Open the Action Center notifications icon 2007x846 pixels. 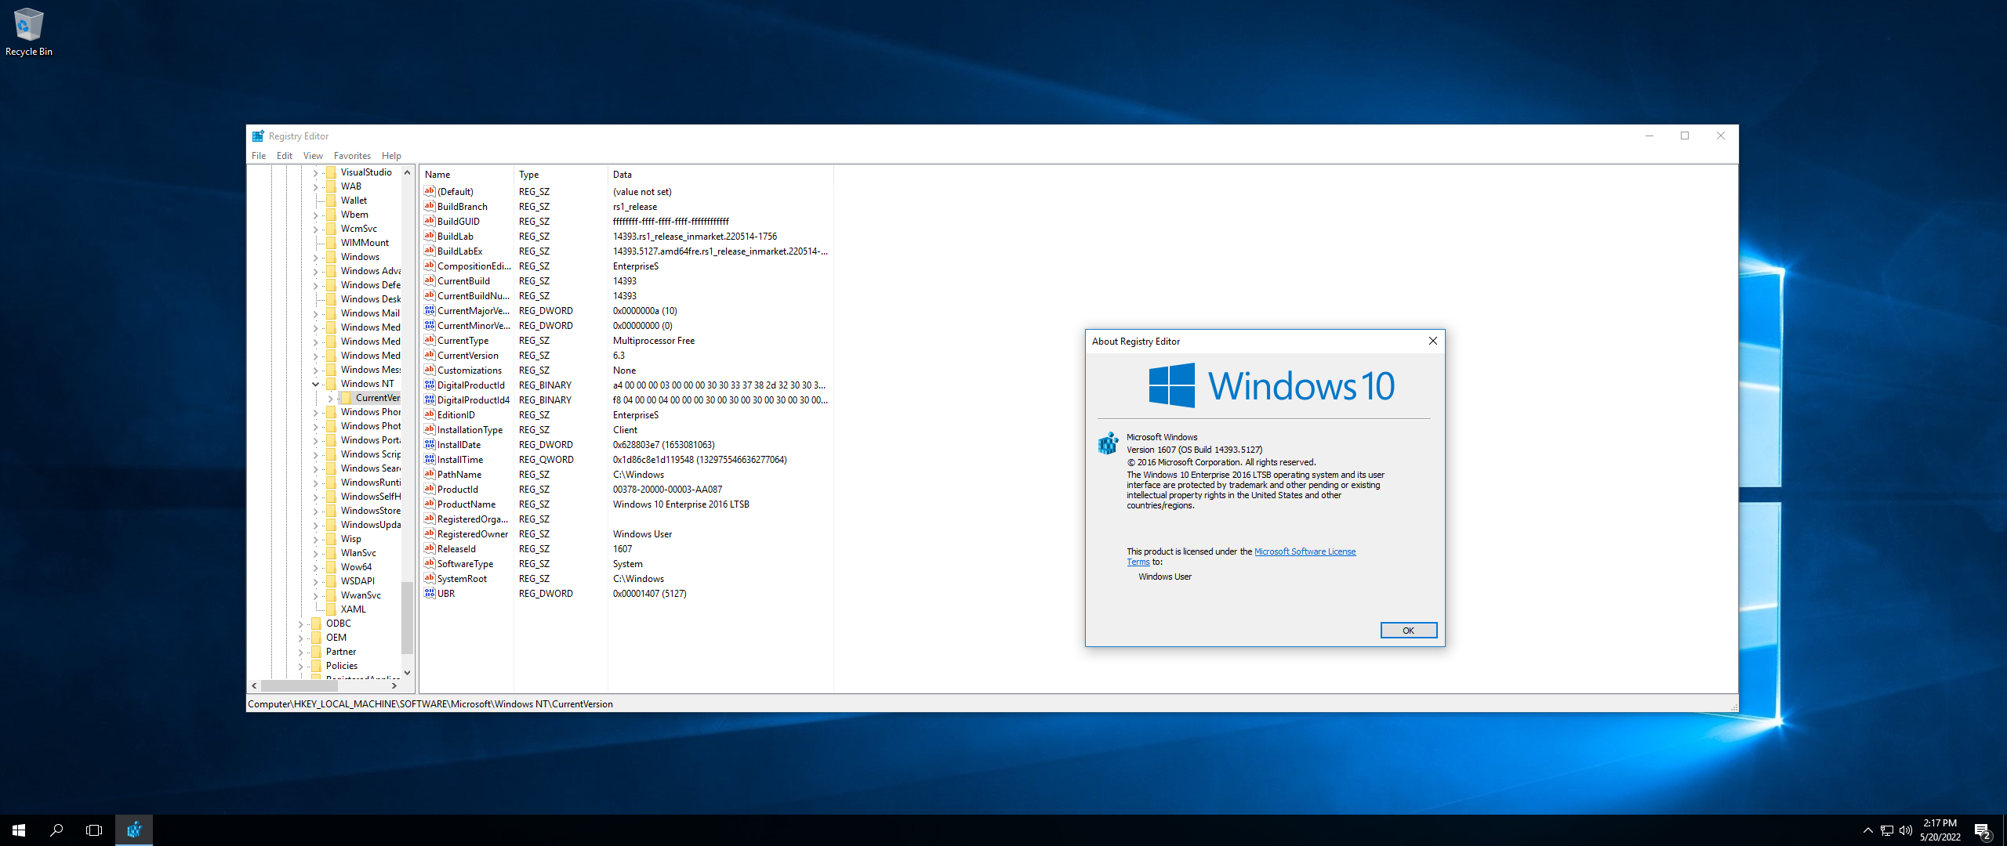[1983, 830]
